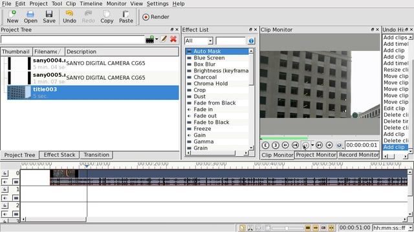Select title003 clip in Project Tree
The height and width of the screenshot is (232, 414).
93,93
